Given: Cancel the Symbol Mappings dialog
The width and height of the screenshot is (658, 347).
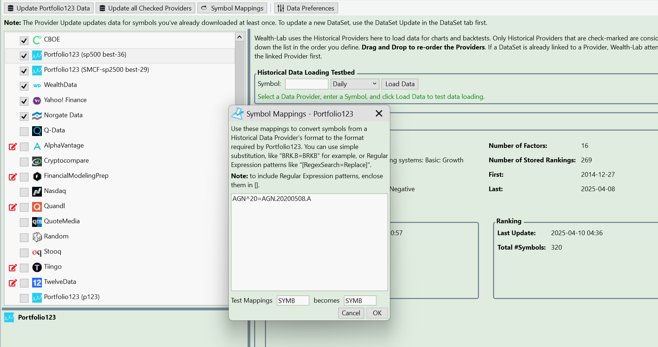Looking at the screenshot, I should 350,313.
